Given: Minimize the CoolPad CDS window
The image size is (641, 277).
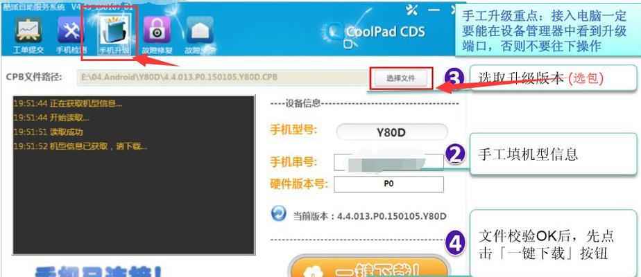Looking at the screenshot, I should (434, 10).
